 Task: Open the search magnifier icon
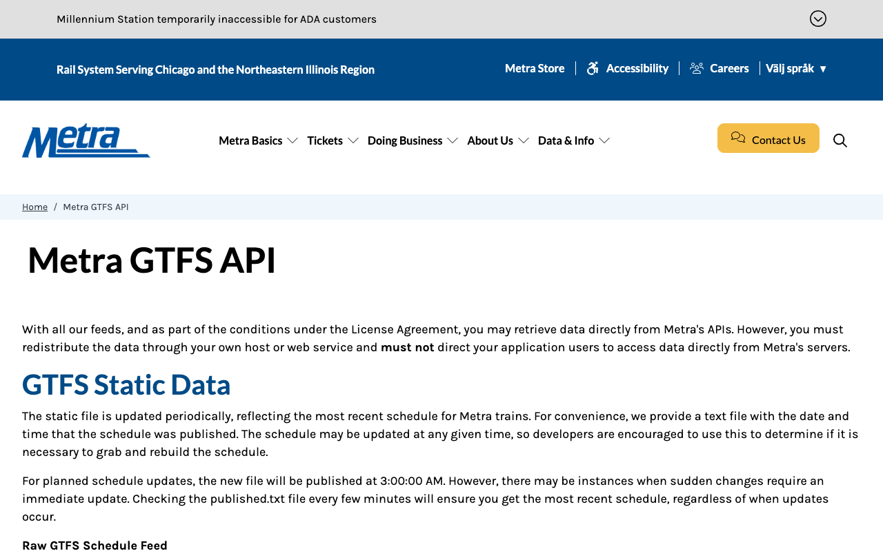(840, 141)
